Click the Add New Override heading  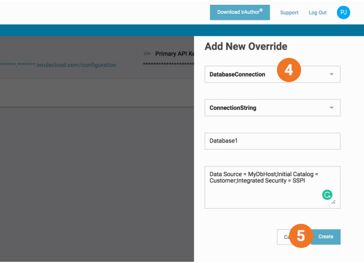click(x=245, y=46)
